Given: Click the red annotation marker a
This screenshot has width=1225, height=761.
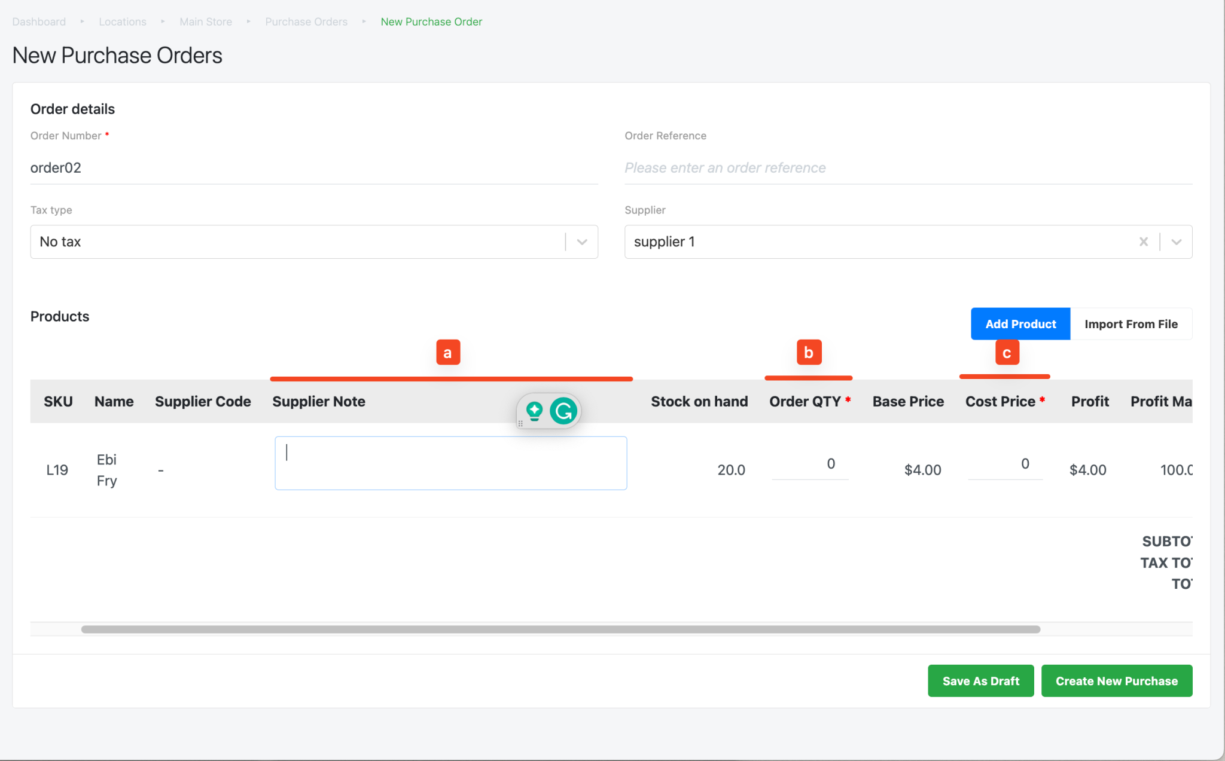Looking at the screenshot, I should (447, 353).
